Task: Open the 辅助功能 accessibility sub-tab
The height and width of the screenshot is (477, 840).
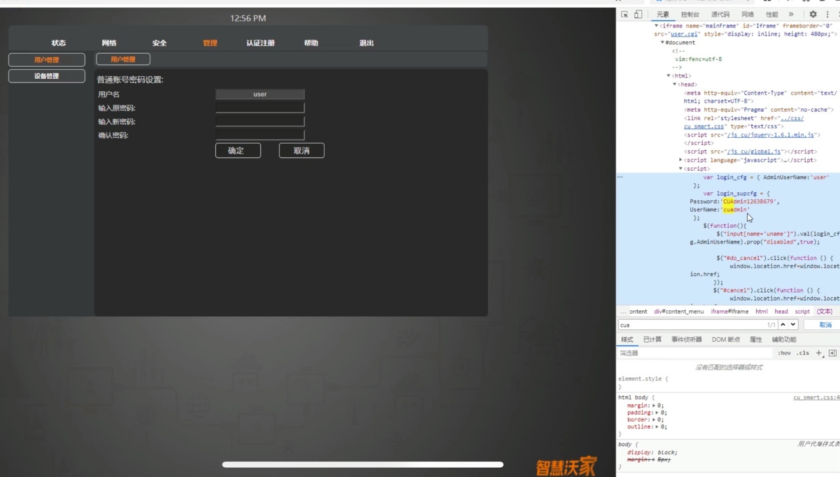Action: pos(784,339)
